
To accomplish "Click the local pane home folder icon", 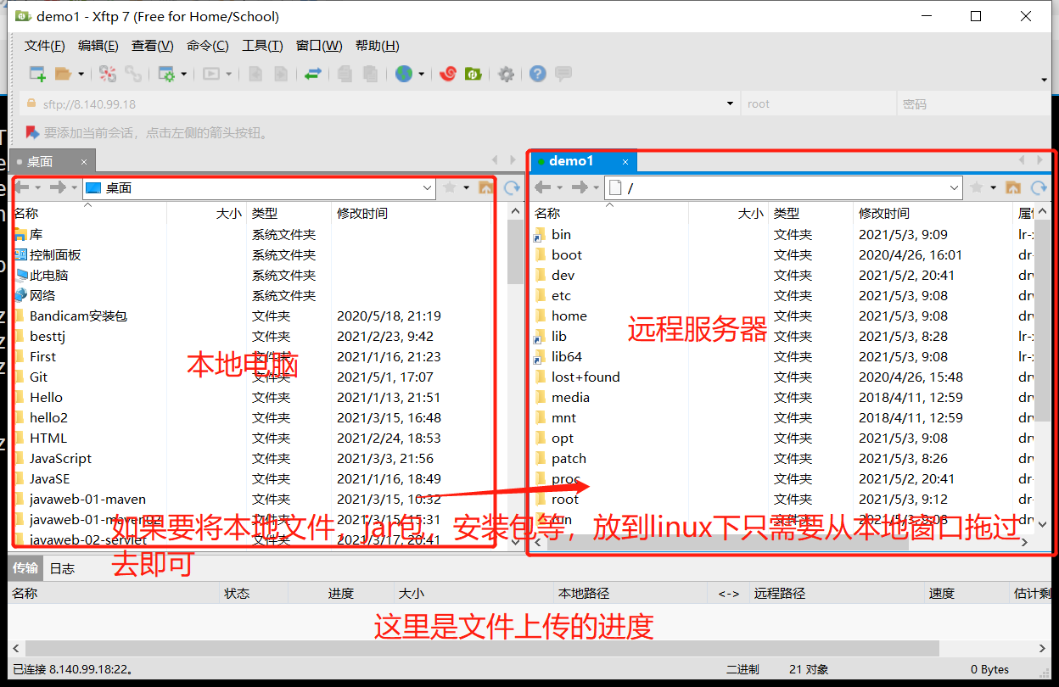I will click(485, 187).
